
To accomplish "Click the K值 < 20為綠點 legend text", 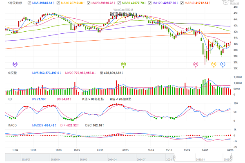I will [x=120, y=99].
